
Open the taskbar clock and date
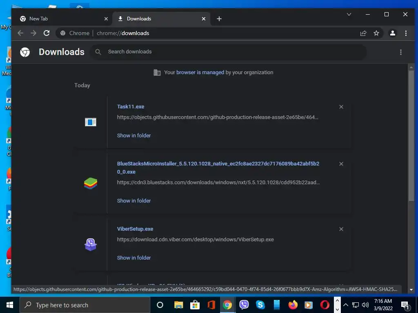383,305
